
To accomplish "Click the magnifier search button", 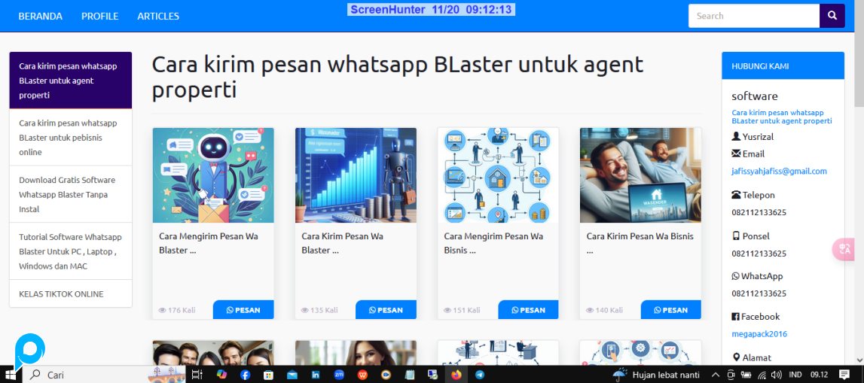I will pos(832,16).
